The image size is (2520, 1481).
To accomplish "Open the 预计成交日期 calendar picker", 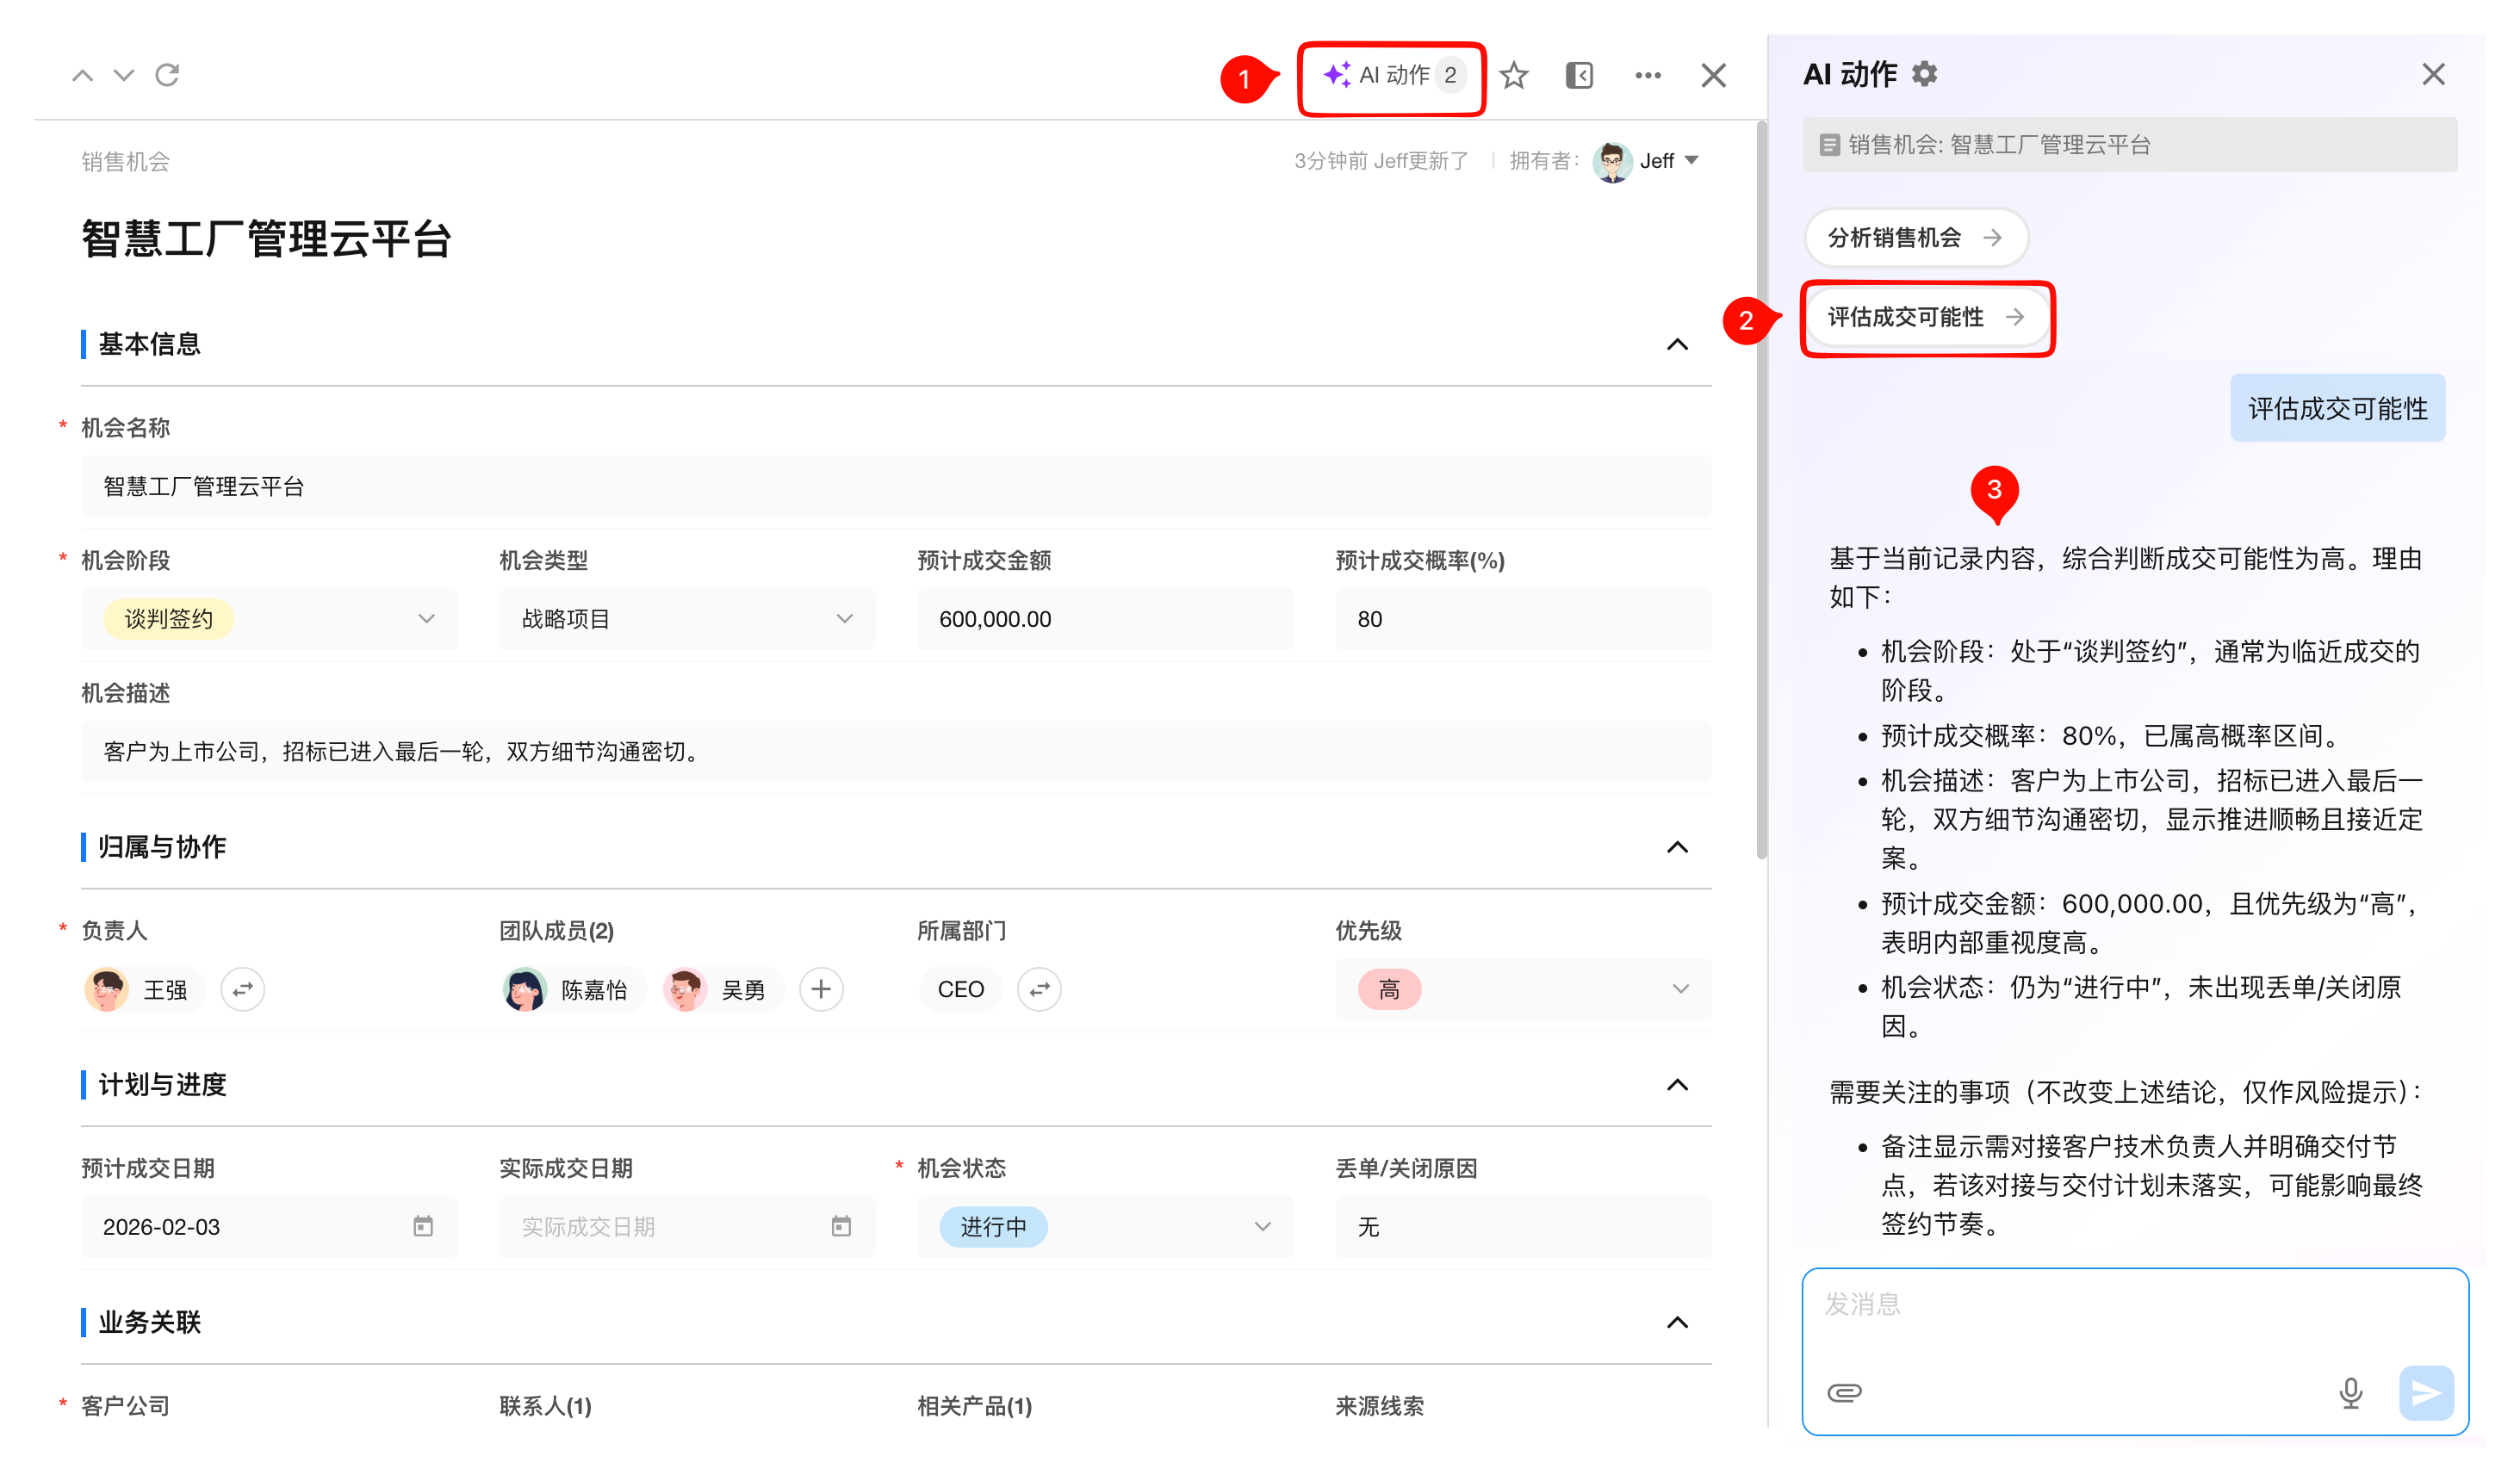I will [423, 1226].
